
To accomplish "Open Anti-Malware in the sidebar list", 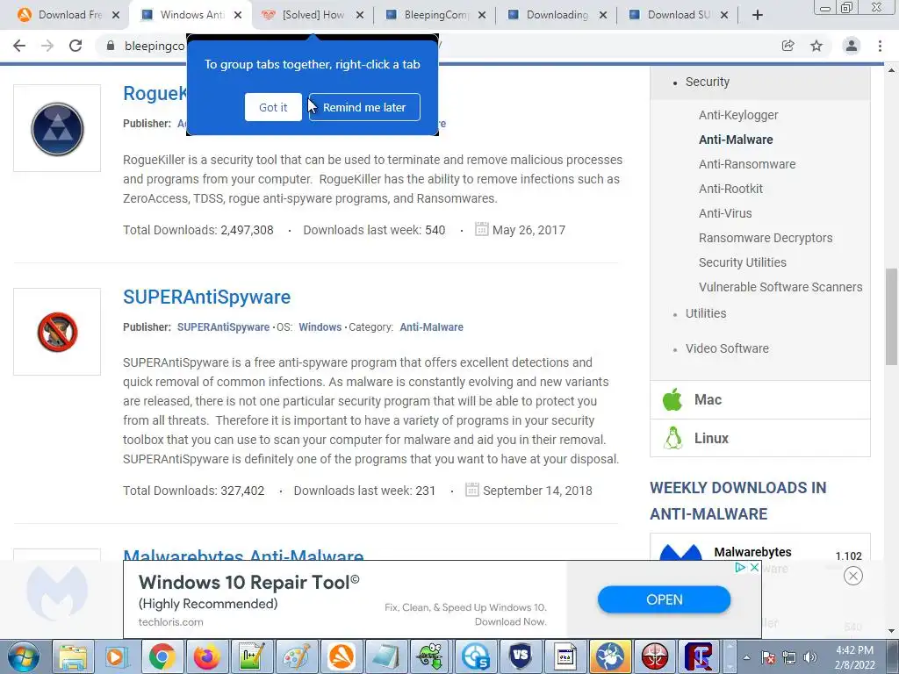I will pos(736,140).
